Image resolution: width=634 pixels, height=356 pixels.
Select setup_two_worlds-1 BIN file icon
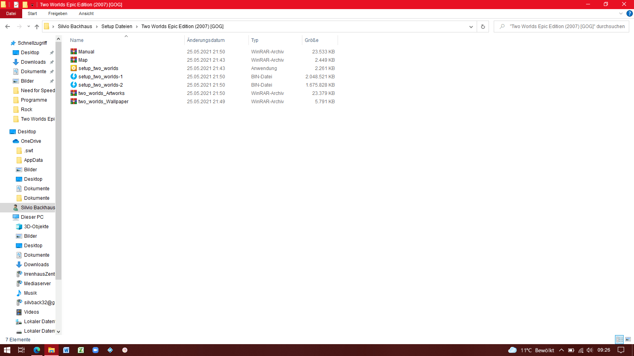coord(74,76)
